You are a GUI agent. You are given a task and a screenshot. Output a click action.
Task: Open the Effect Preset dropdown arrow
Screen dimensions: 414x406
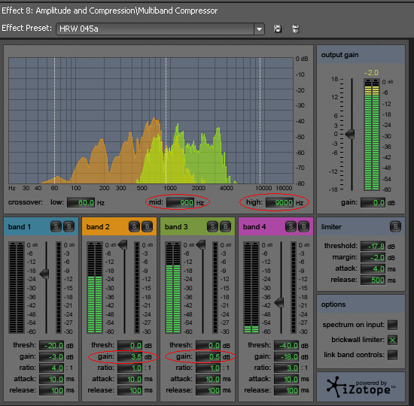tap(259, 29)
